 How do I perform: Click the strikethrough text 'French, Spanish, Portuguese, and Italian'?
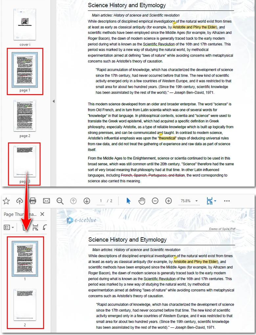point(153,175)
